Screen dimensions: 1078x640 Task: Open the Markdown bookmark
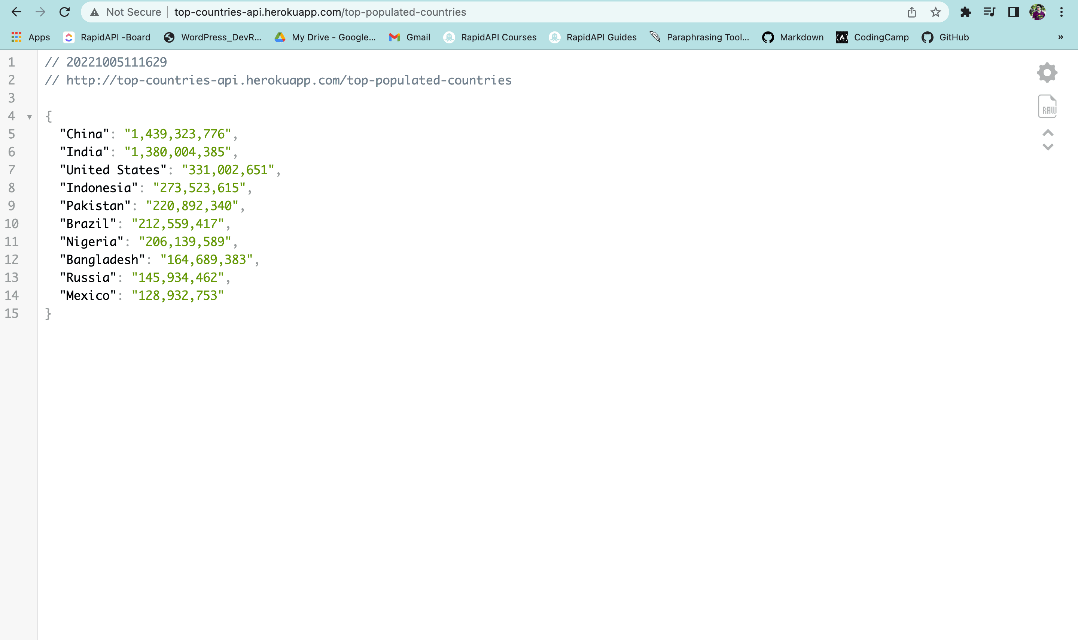click(x=793, y=37)
